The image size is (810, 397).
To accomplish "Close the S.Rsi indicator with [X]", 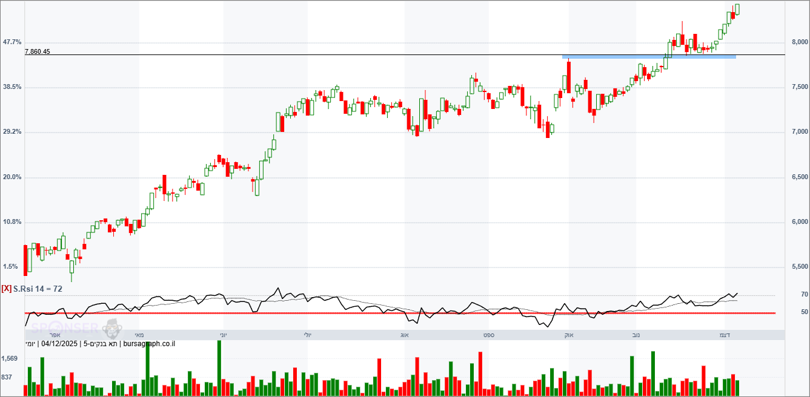I will pos(7,289).
